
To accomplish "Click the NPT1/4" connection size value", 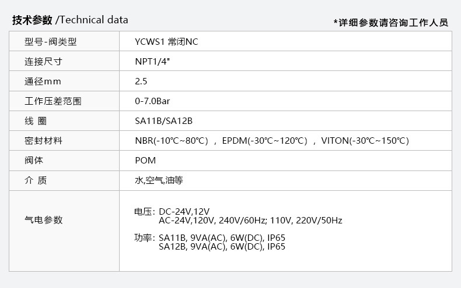I will click(x=152, y=62).
